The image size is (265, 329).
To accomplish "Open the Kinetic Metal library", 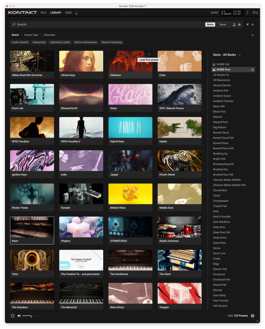I will point(180,164).
